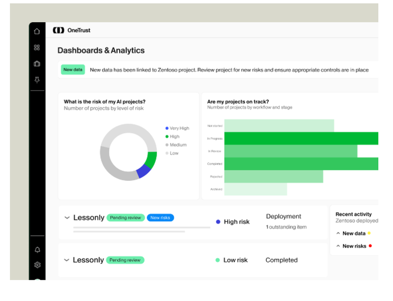Expand the New data recent activity item
Image resolution: width=393 pixels, height=301 pixels.
[x=338, y=233]
